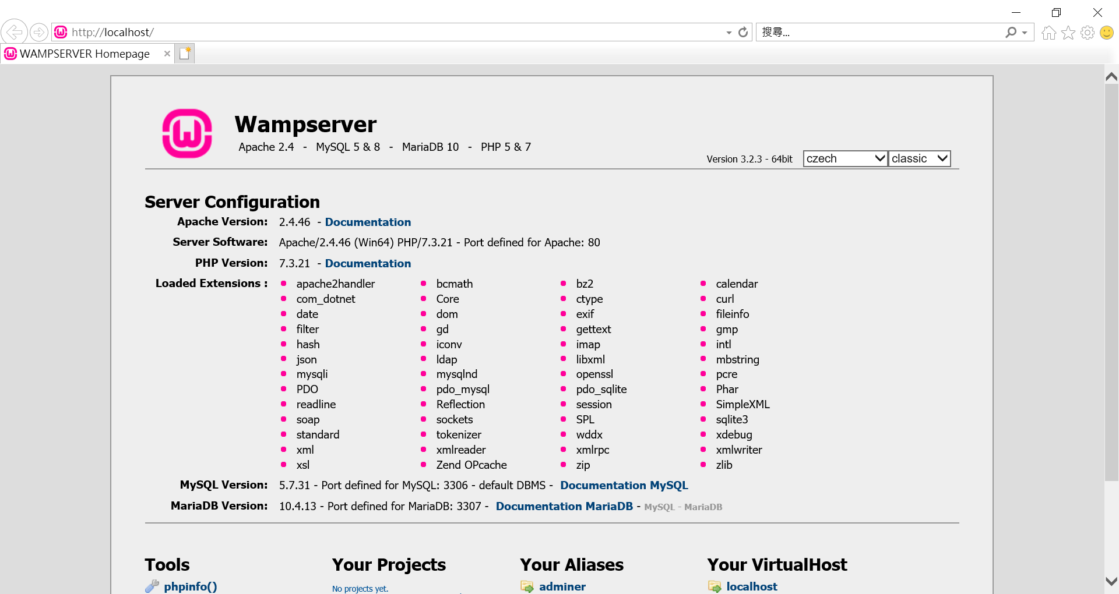
Task: Open the phpinfo() tool link
Action: [191, 586]
